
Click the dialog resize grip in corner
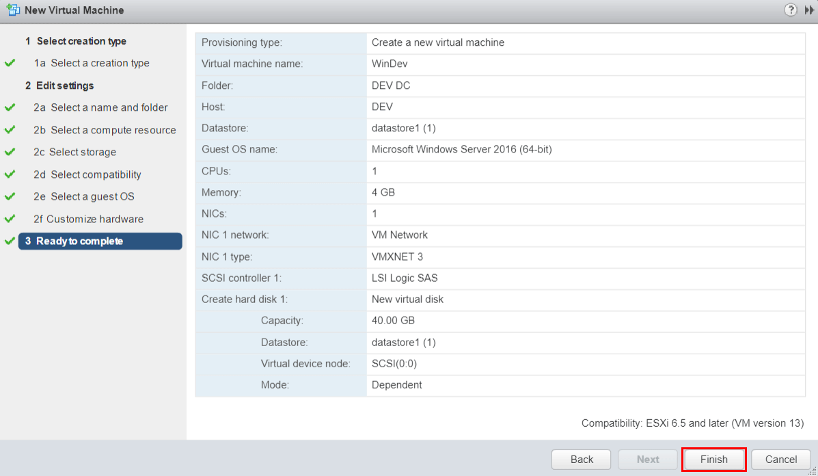coord(813,471)
